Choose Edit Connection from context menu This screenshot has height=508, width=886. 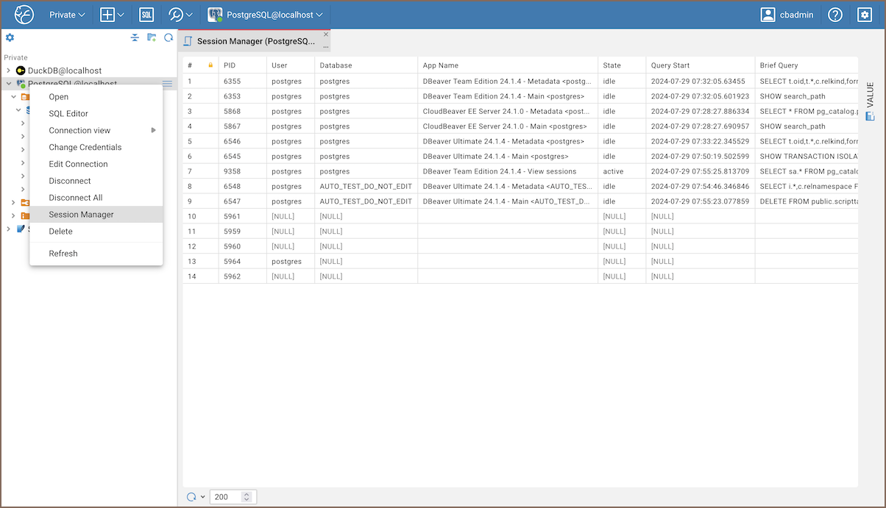[78, 164]
